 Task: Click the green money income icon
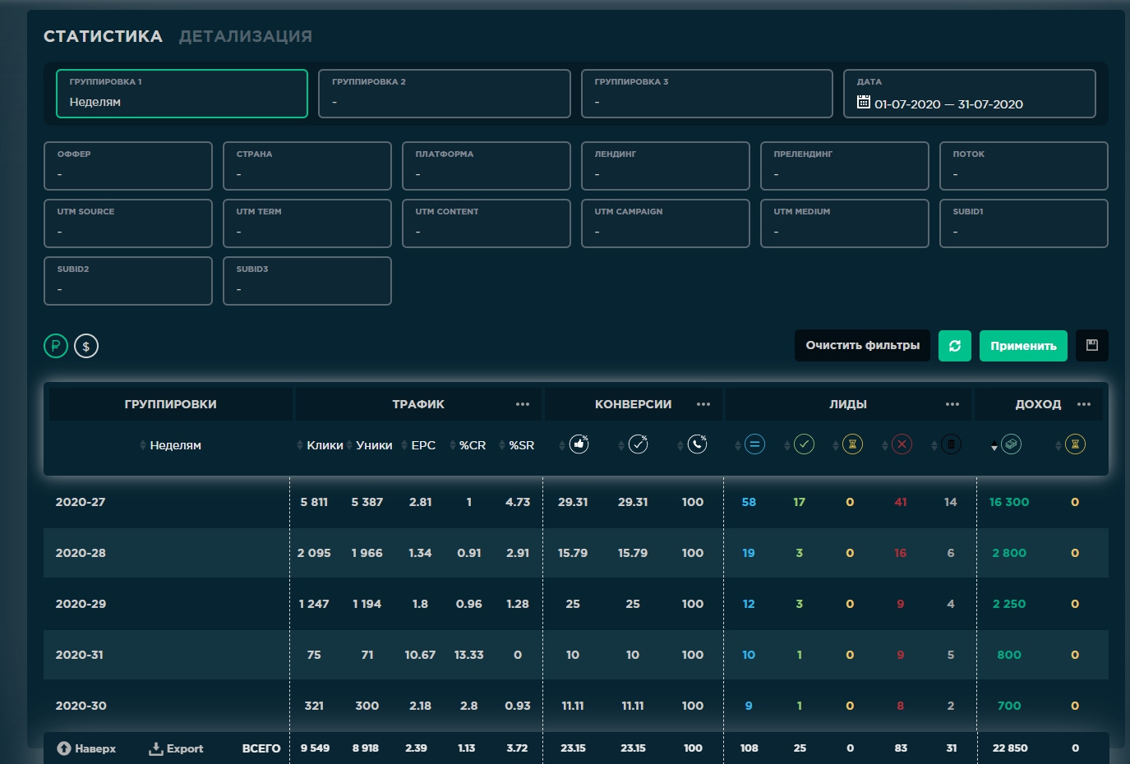pyautogui.click(x=1011, y=444)
